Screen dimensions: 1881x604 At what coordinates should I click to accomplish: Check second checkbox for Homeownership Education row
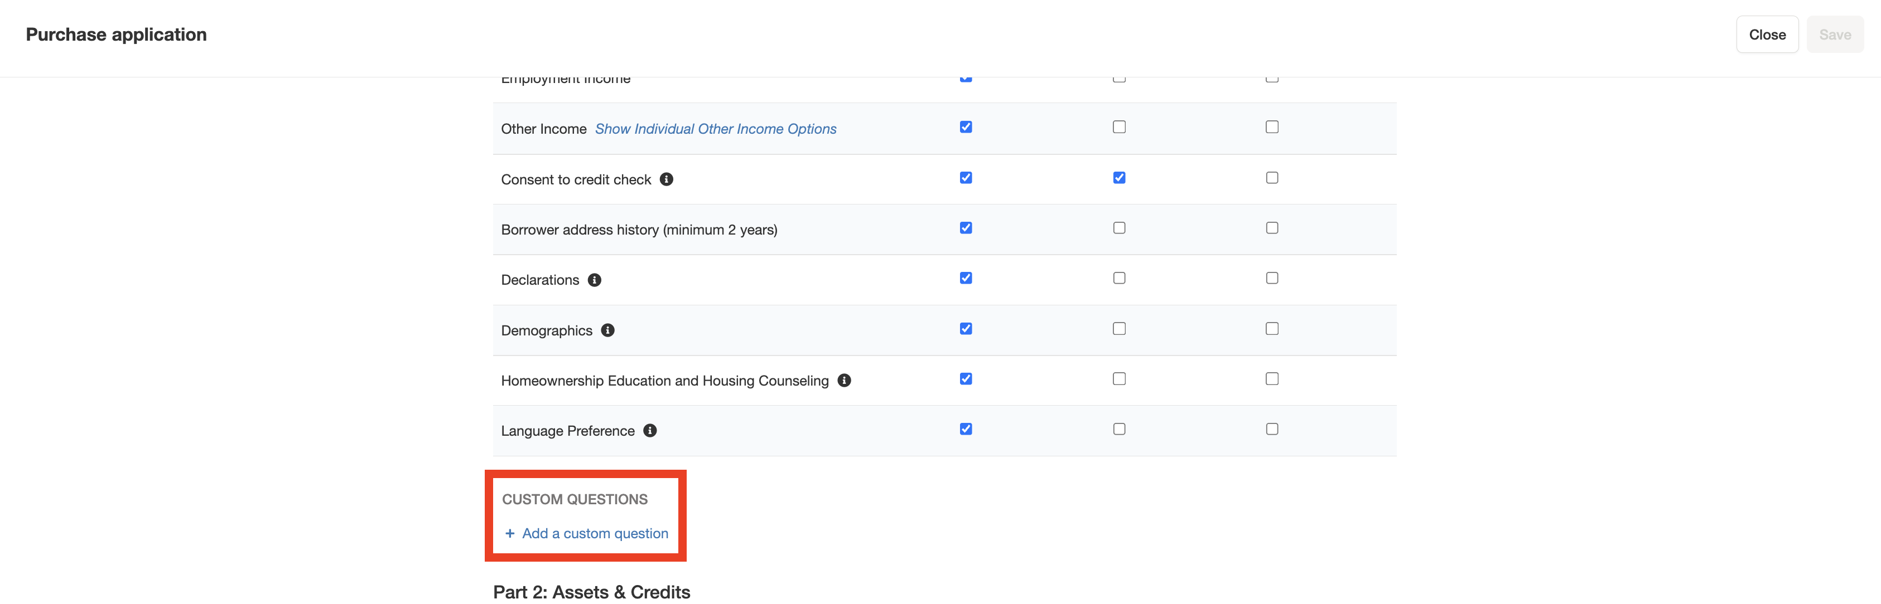[1118, 378]
